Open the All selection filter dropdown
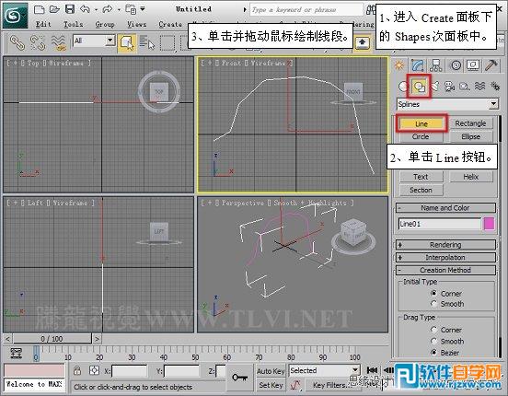508x396 pixels. (x=94, y=41)
